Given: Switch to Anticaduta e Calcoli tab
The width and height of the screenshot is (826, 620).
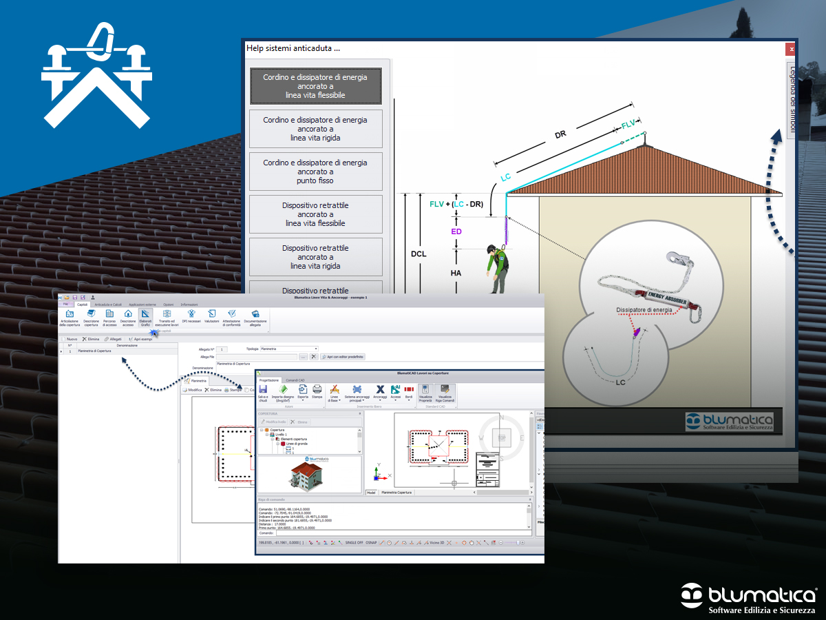Looking at the screenshot, I should tap(108, 304).
